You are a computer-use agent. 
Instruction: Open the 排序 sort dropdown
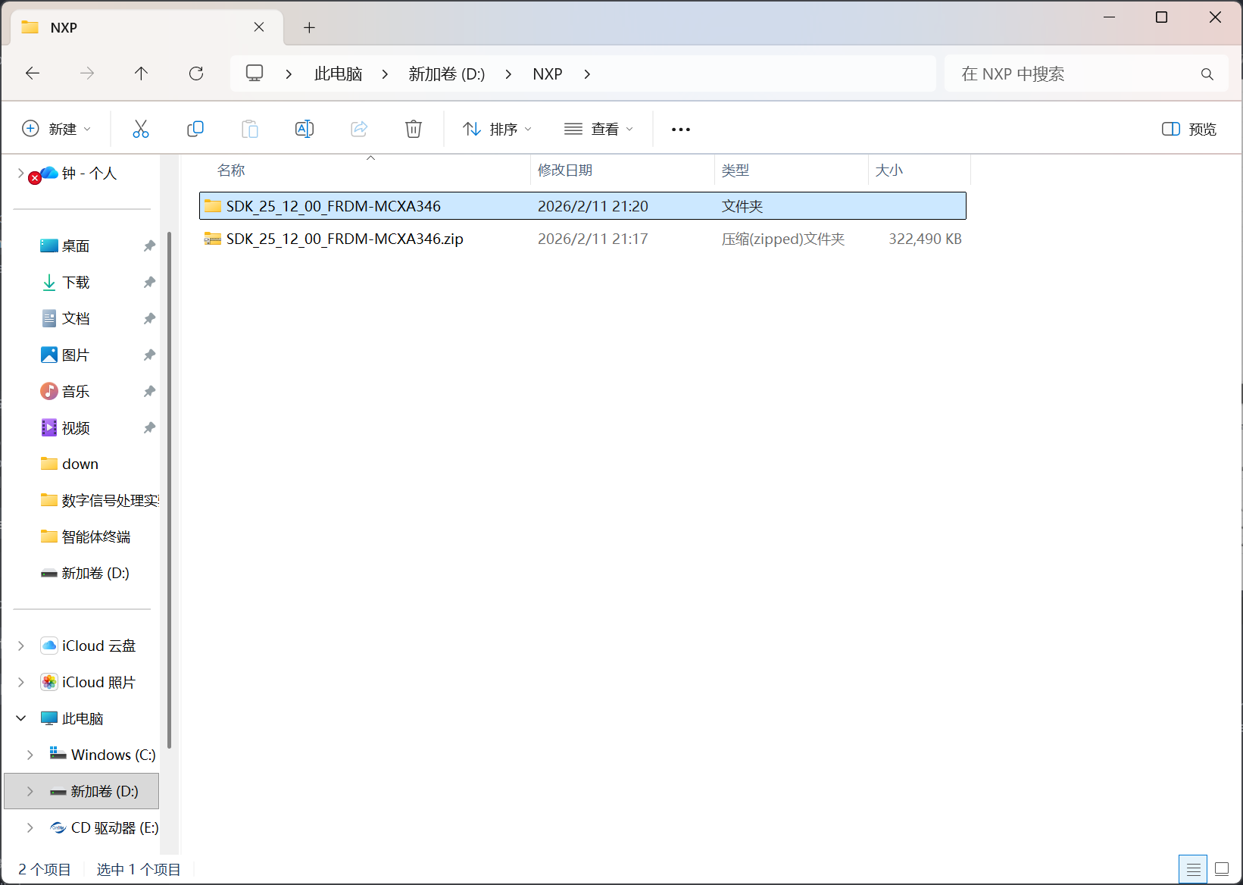pos(497,129)
